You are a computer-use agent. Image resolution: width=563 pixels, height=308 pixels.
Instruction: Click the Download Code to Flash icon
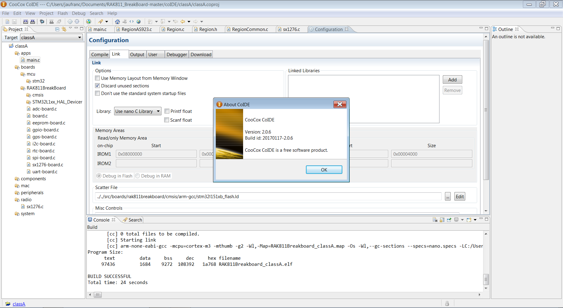click(52, 22)
